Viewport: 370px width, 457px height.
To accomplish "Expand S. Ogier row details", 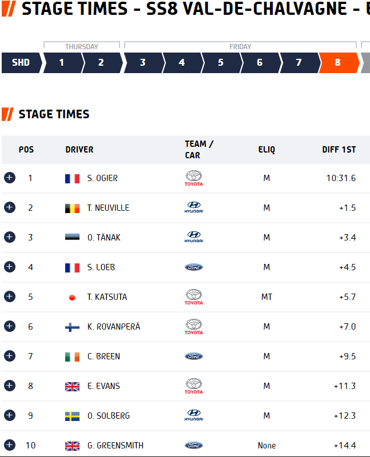I will coord(10,178).
